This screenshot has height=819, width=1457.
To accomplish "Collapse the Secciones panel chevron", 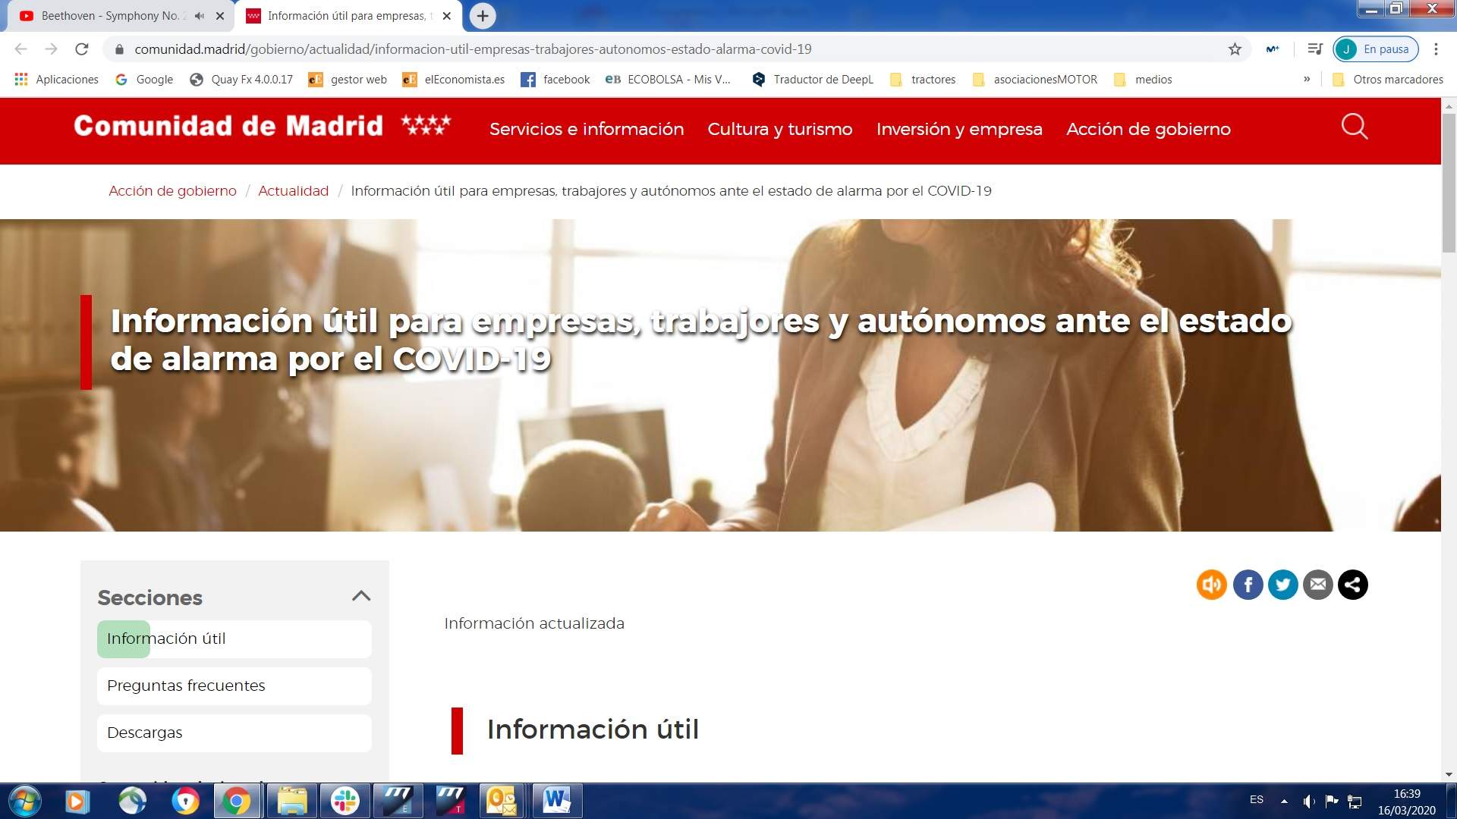I will click(361, 596).
